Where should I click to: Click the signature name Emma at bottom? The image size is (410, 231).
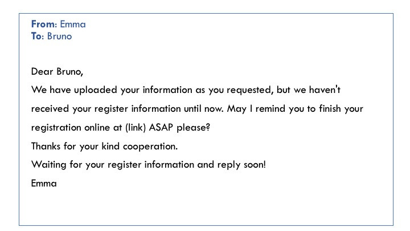click(x=44, y=183)
